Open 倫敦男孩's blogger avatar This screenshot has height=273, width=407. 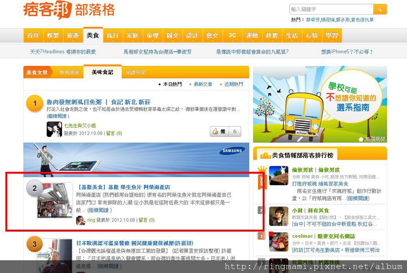[x=279, y=175]
